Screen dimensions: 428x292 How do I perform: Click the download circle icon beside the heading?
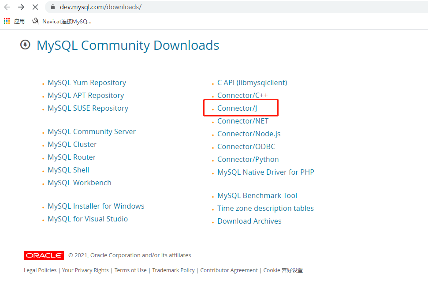pos(25,45)
